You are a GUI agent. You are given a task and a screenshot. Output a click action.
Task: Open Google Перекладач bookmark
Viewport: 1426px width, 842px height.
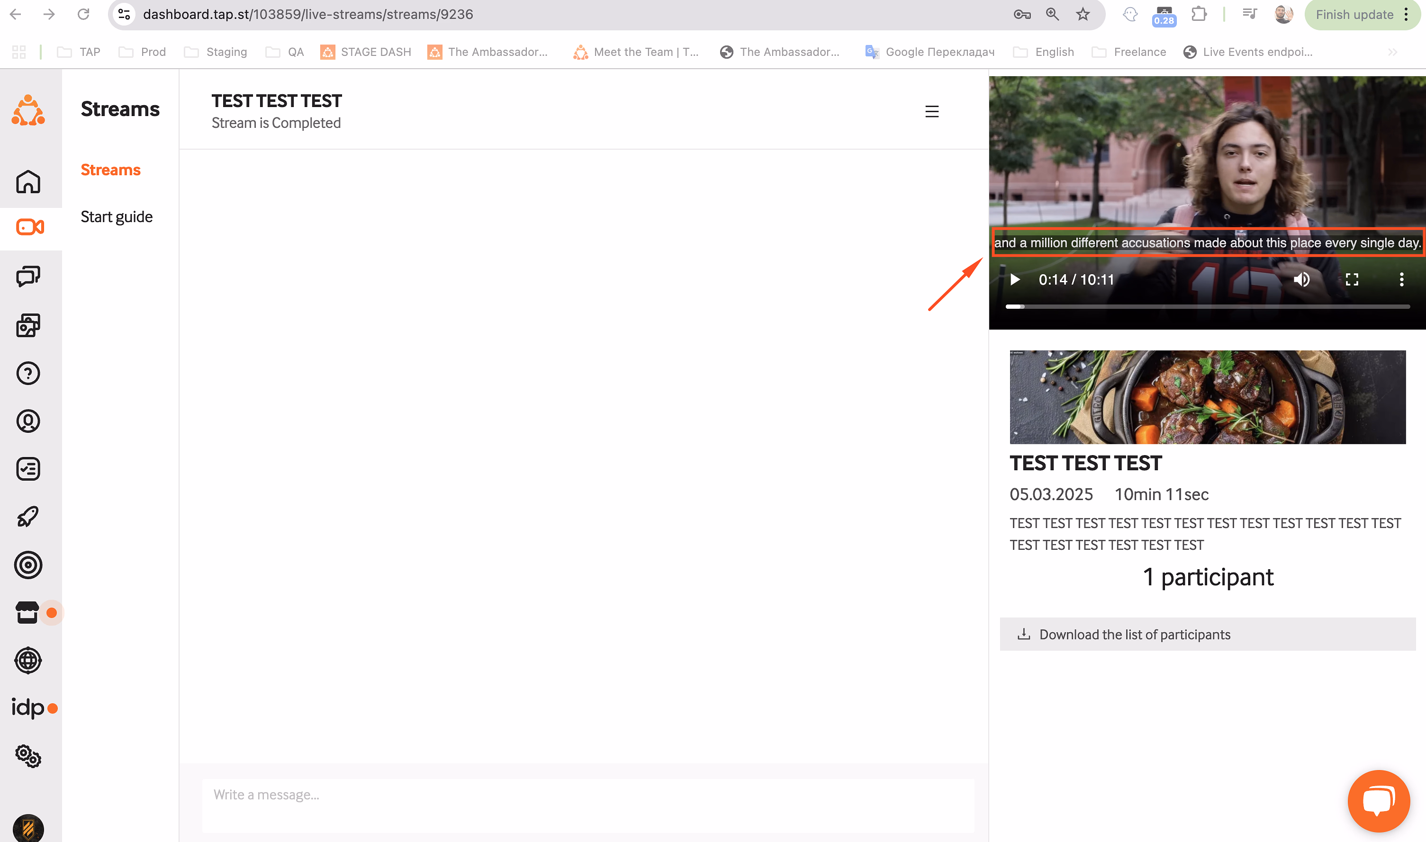click(x=930, y=52)
